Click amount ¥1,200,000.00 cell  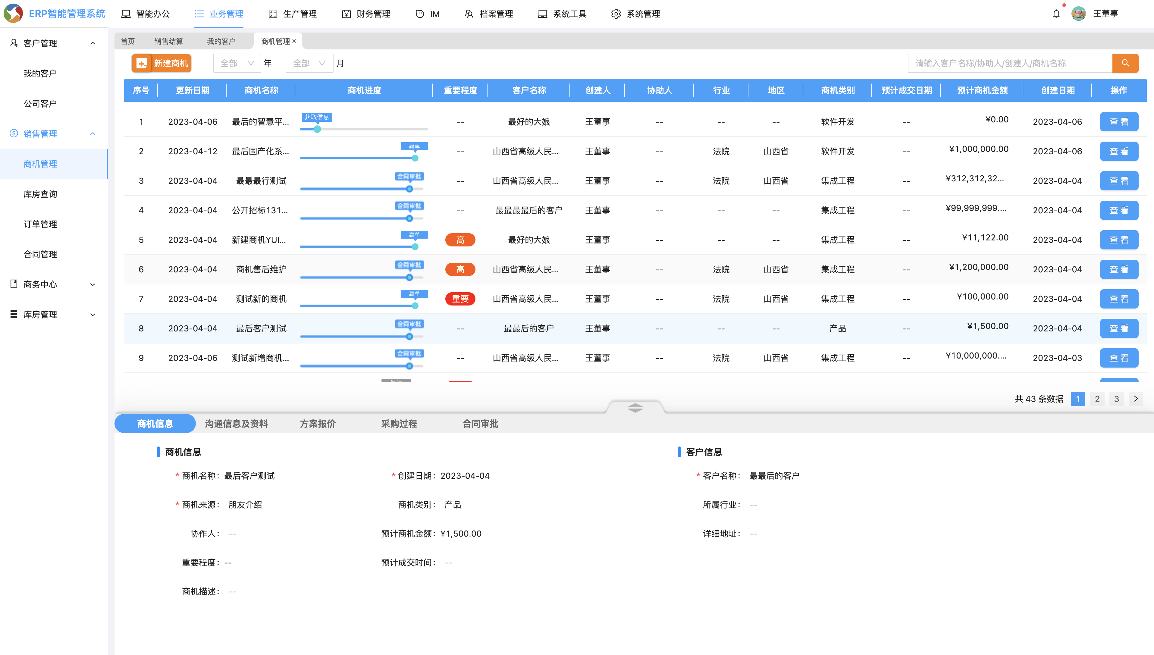click(979, 267)
